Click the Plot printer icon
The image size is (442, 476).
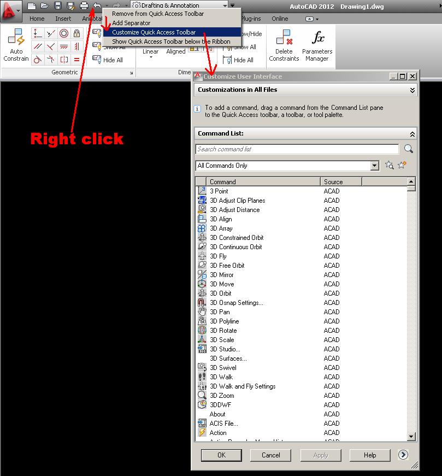coord(84,6)
